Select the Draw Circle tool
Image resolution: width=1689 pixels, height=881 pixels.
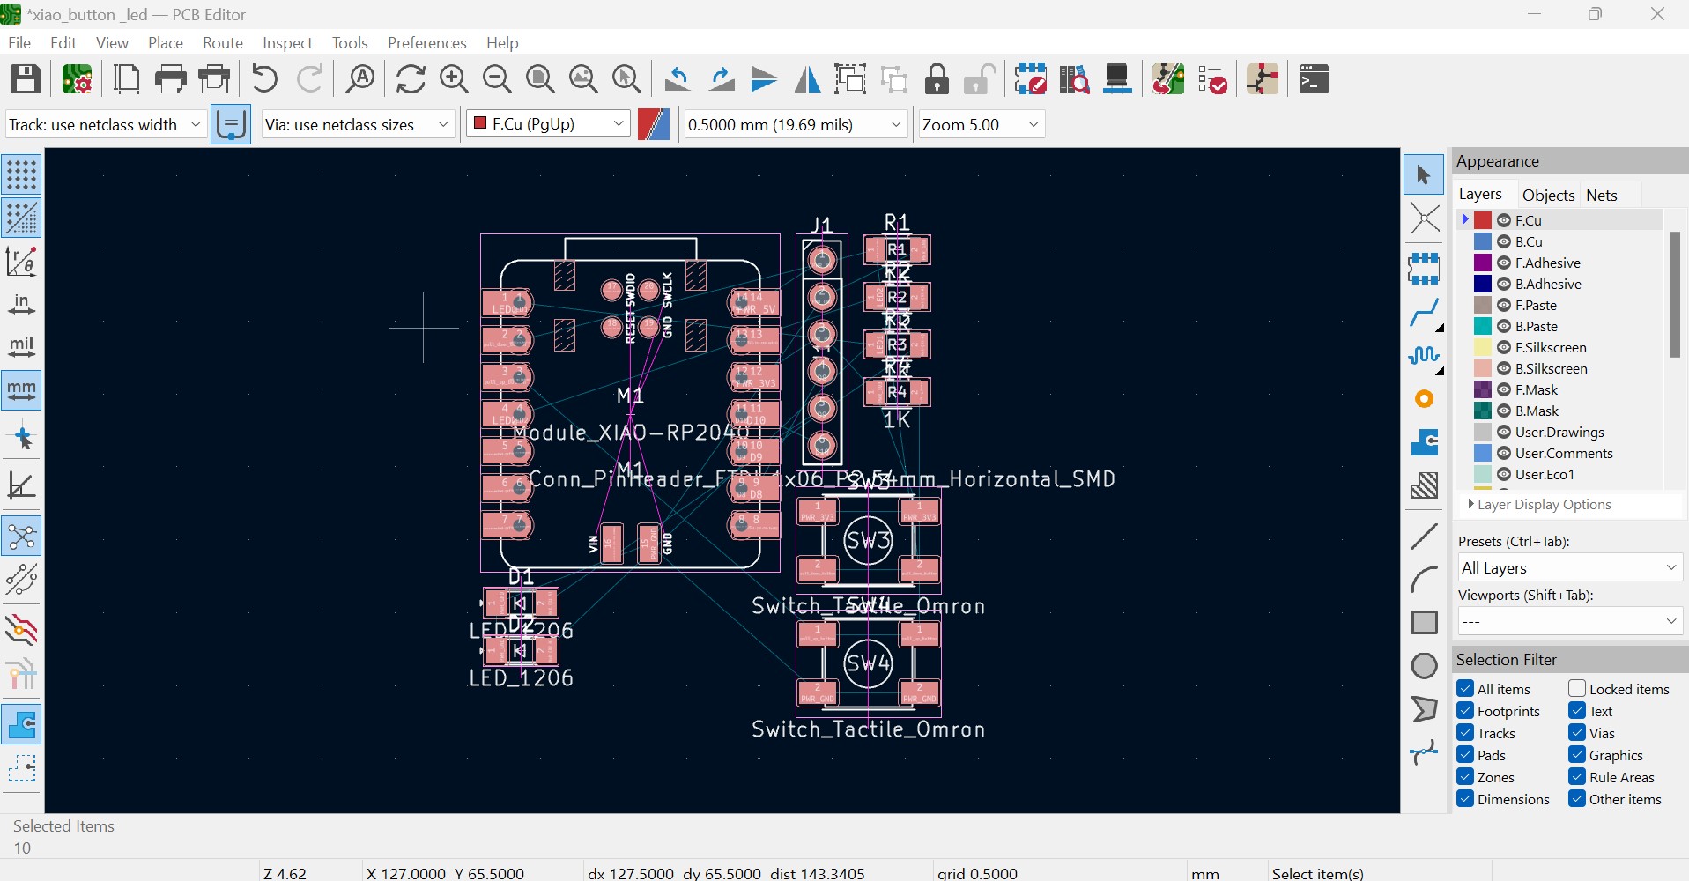(x=1424, y=665)
